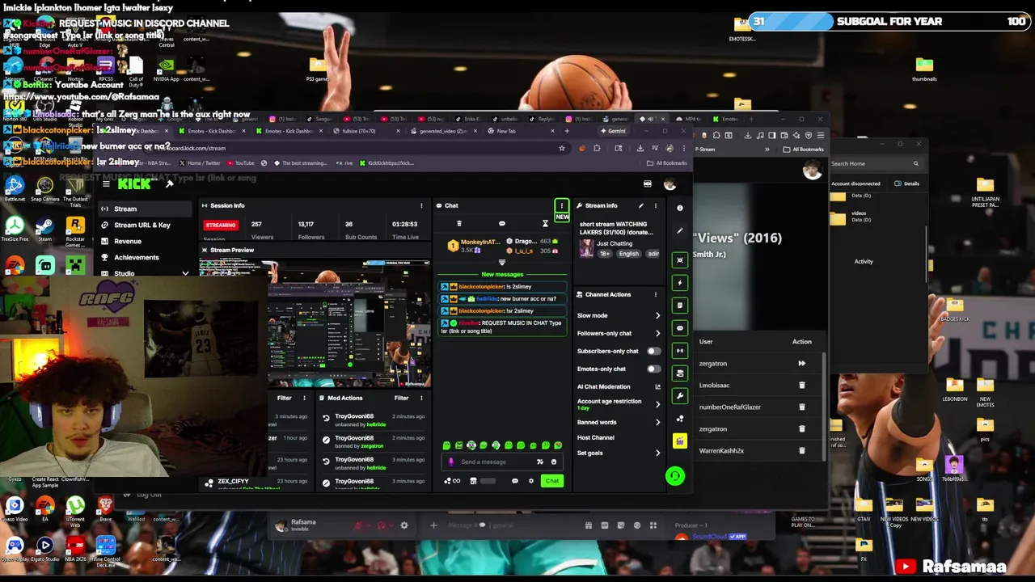This screenshot has height=582, width=1035.
Task: Open the Kick sidebar hamburger menu
Action: pos(106,184)
